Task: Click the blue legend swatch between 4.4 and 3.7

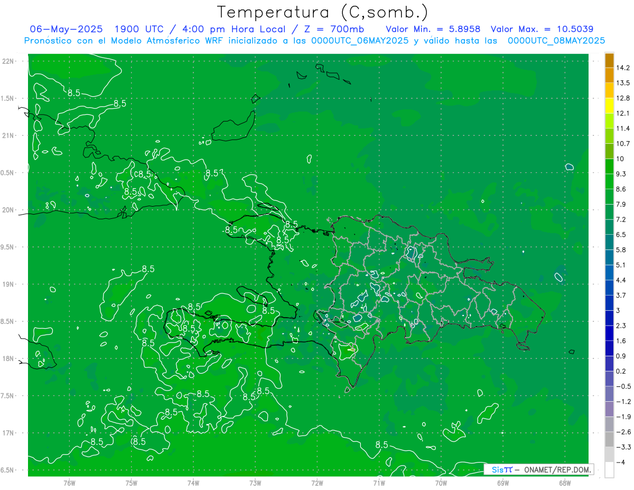Action: [609, 288]
